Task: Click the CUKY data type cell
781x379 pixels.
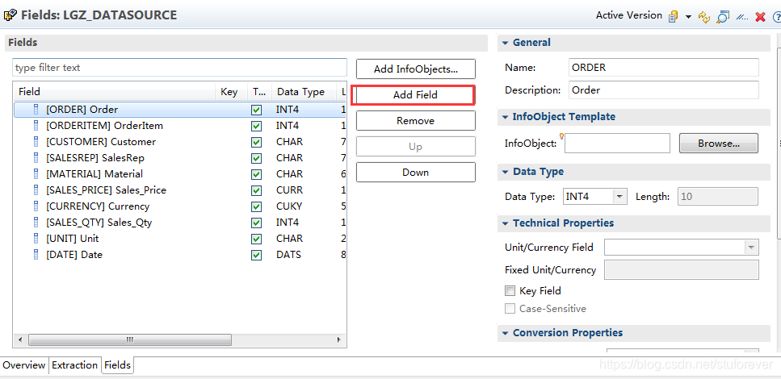Action: (x=289, y=206)
